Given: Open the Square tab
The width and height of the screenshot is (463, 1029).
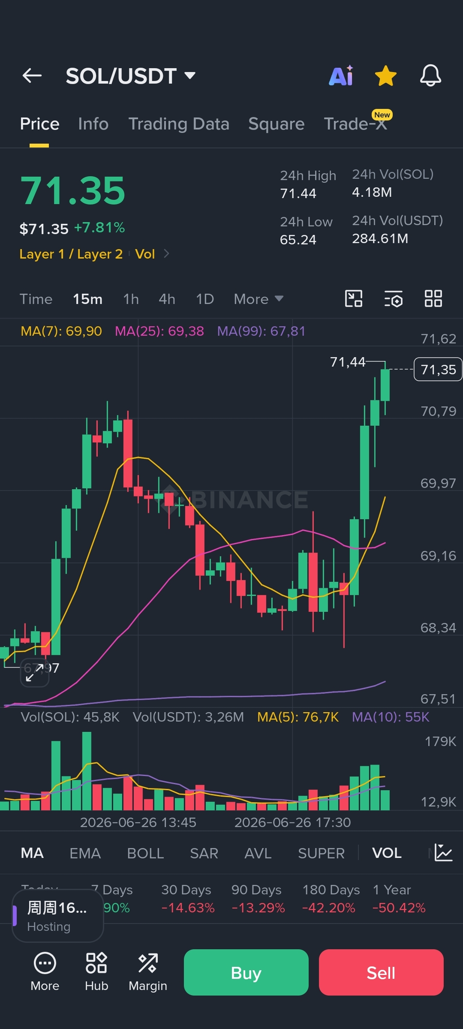Looking at the screenshot, I should coord(276,124).
